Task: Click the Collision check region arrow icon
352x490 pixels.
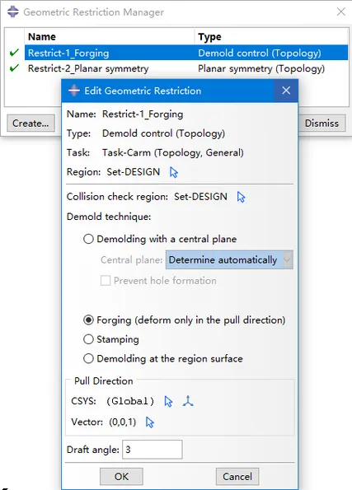Action: pyautogui.click(x=241, y=197)
